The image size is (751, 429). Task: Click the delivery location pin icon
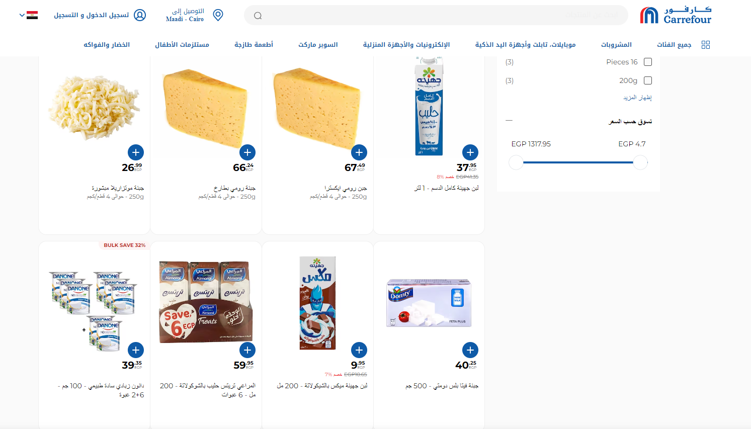pos(218,15)
